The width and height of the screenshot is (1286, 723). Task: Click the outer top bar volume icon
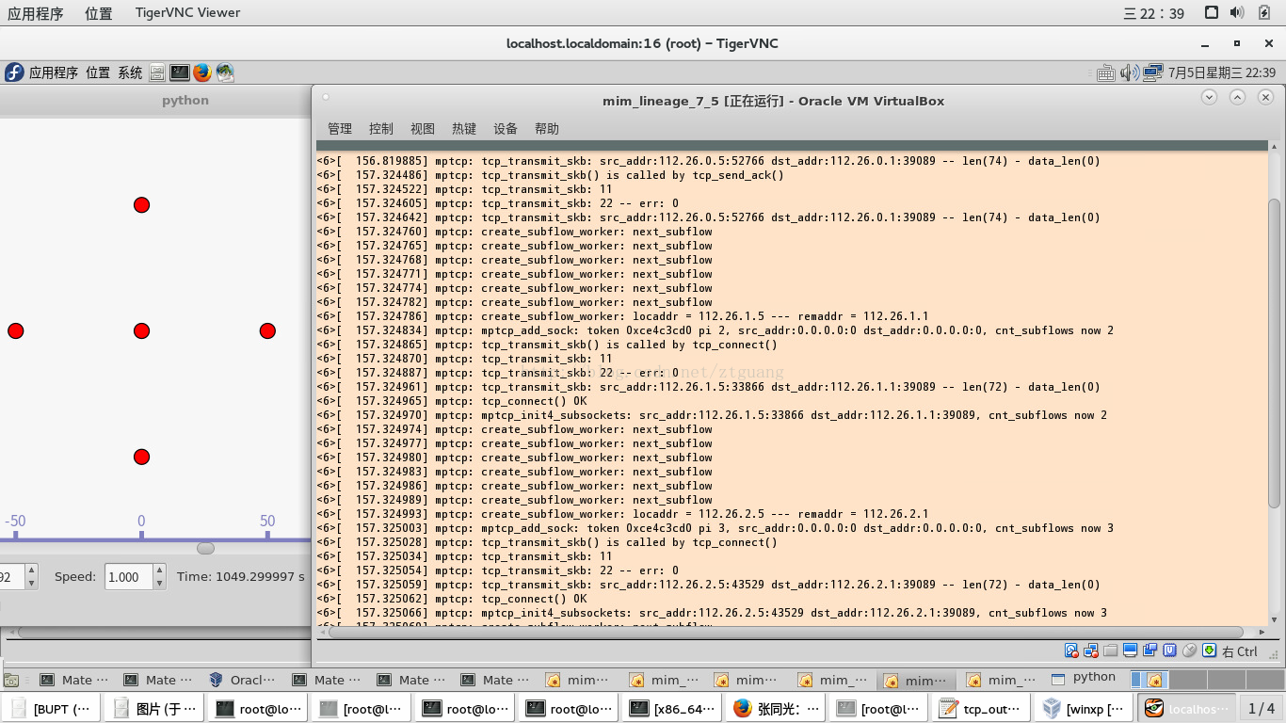coord(1237,12)
